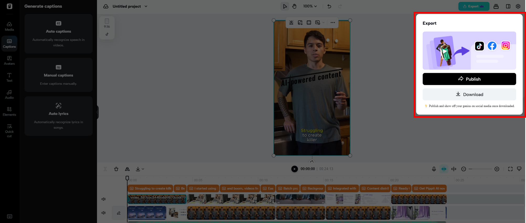This screenshot has width=526, height=223.
Task: Open more options in canvas toolbar
Action: (333, 23)
